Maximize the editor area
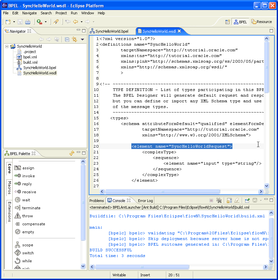The height and width of the screenshot is (280, 278). point(271,31)
